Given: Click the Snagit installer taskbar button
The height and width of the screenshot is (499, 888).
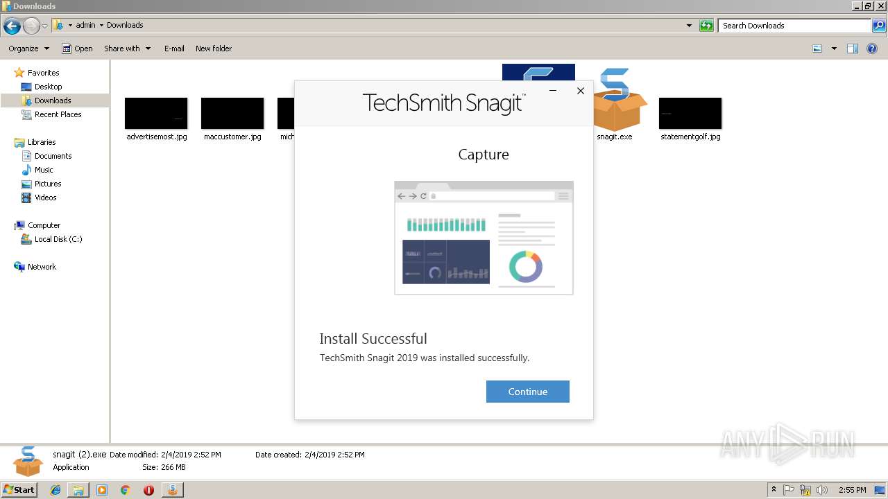Looking at the screenshot, I should coord(172,490).
